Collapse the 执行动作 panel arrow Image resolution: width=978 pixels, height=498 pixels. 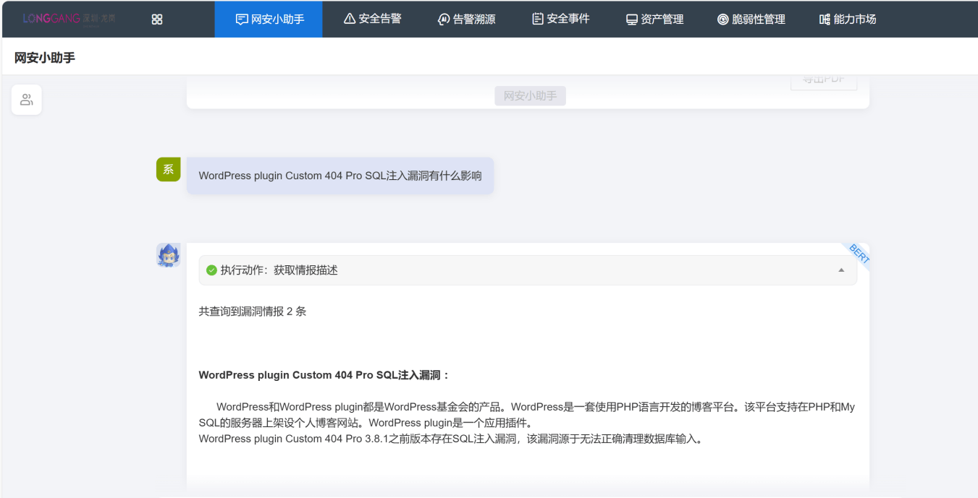[841, 270]
